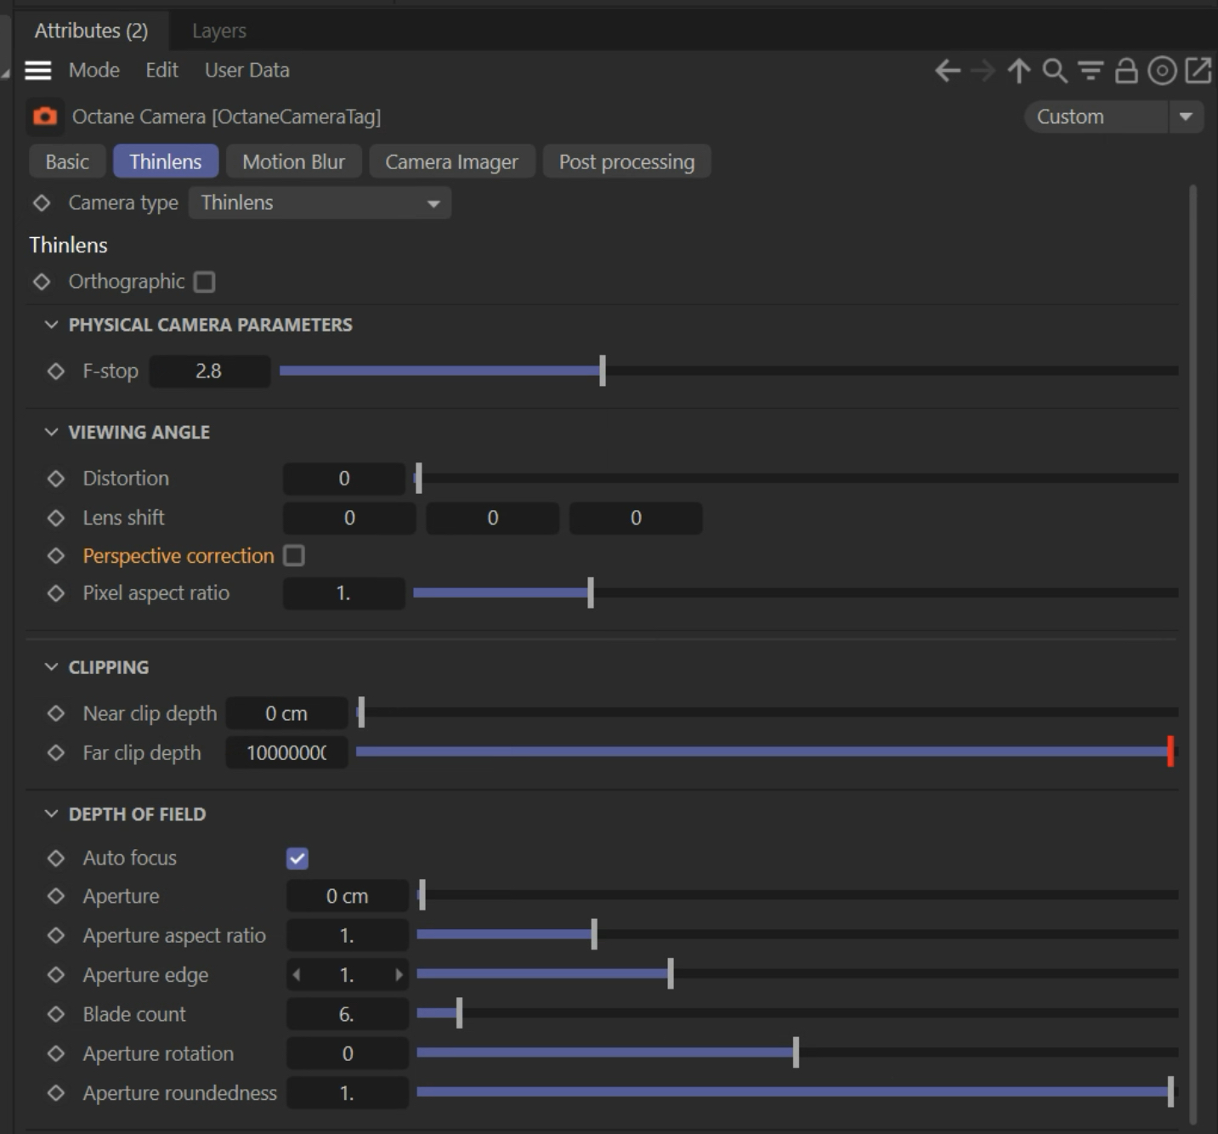Click keyframe diamond beside the Aperture row
1218x1134 pixels.
point(56,896)
